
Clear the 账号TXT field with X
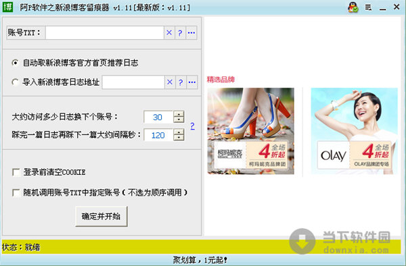[x=169, y=33]
